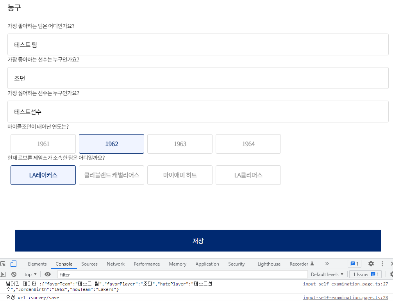Click the clear console icon
The height and width of the screenshot is (303, 393).
14,274
